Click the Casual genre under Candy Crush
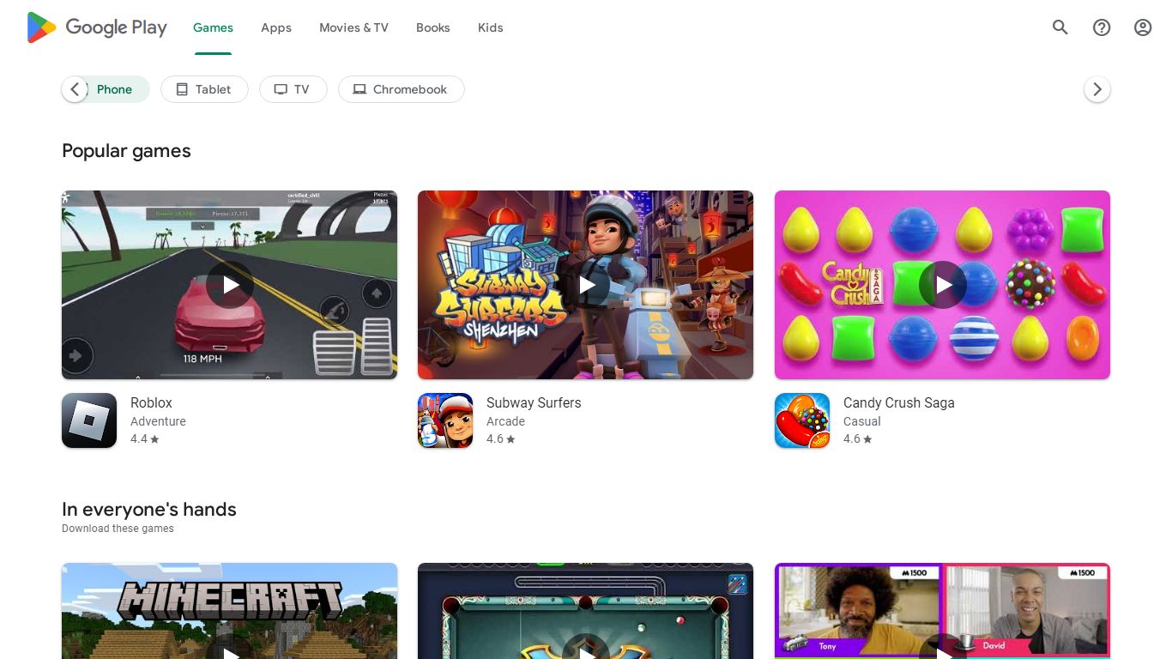This screenshot has width=1172, height=659. pyautogui.click(x=862, y=421)
